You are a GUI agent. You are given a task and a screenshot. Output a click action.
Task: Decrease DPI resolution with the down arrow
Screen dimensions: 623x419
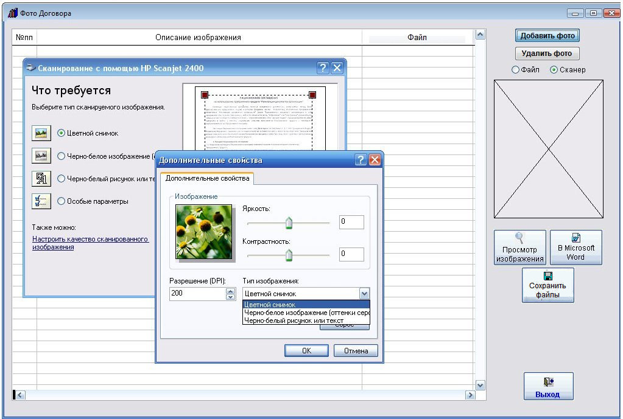(230, 297)
